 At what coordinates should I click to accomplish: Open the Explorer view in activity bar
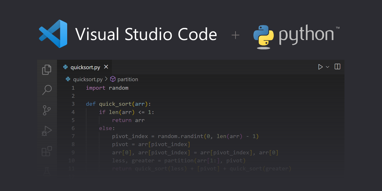[47, 69]
